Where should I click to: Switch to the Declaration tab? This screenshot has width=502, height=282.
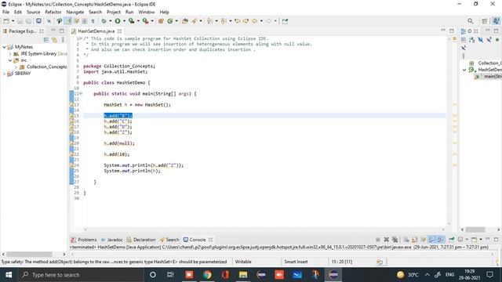click(x=141, y=240)
